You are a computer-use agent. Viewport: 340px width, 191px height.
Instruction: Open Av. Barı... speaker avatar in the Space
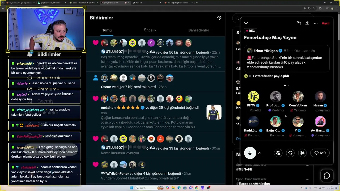pyautogui.click(x=320, y=121)
